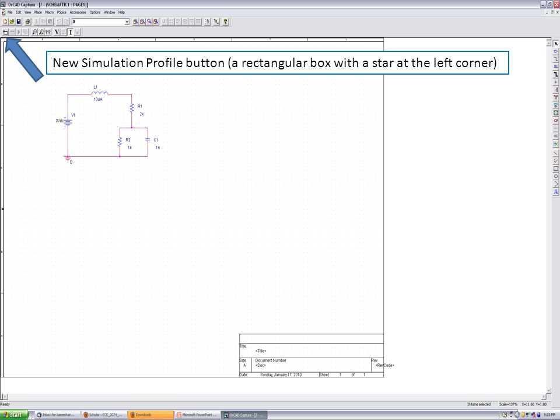Select the Place Hierarchical Block tool

coord(556,113)
